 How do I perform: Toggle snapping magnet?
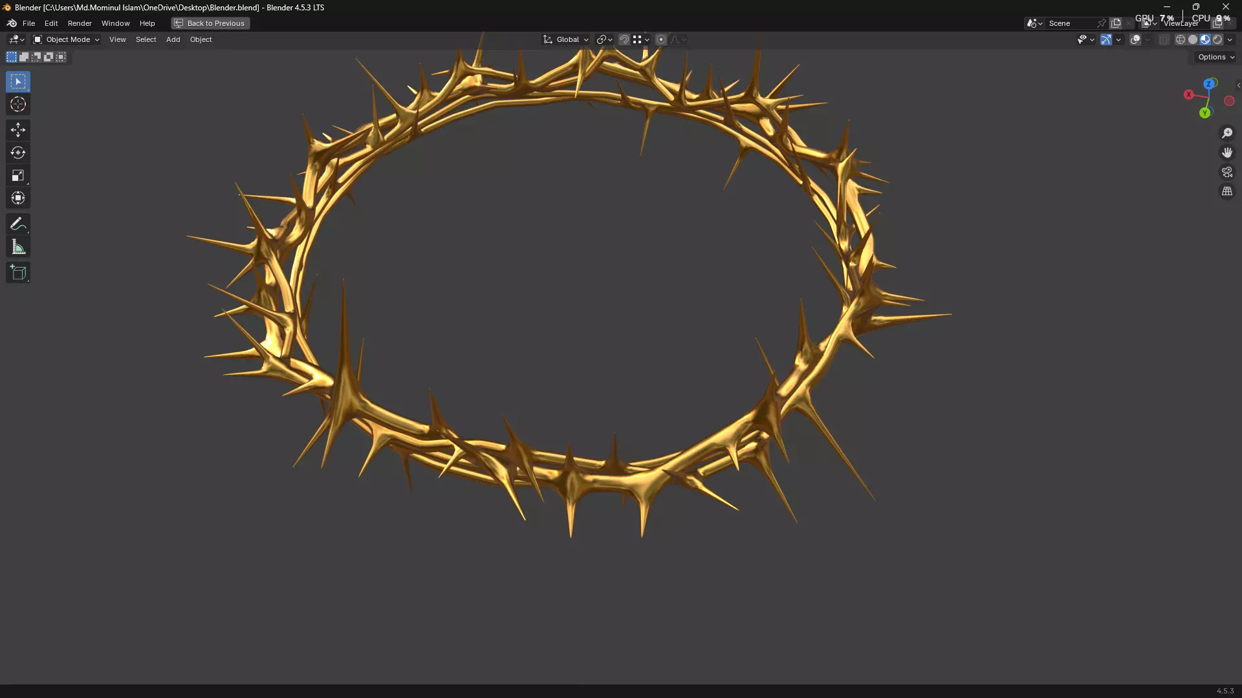624,39
